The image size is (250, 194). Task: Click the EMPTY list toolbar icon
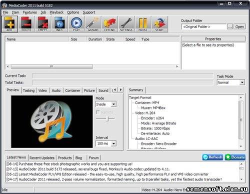(x=43, y=24)
